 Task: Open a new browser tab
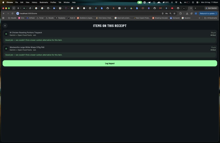[x=195, y=8]
